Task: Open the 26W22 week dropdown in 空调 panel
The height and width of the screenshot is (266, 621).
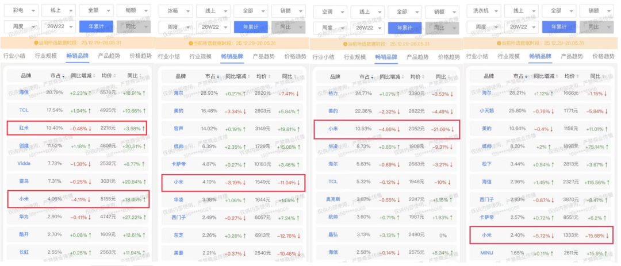Action: pyautogui.click(x=367, y=28)
